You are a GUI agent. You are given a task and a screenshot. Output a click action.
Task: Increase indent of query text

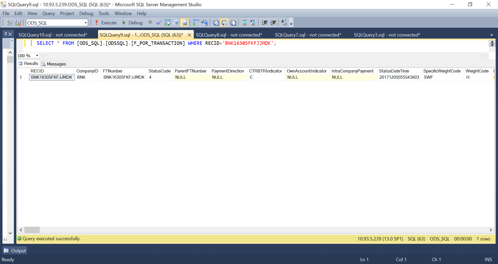tap(273, 23)
